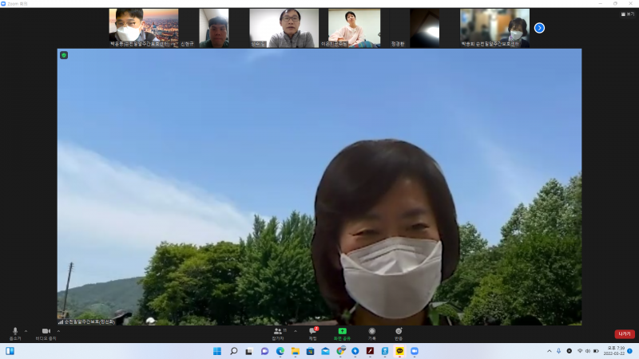Open Microsoft Edge from taskbar
The height and width of the screenshot is (359, 639).
click(x=280, y=351)
